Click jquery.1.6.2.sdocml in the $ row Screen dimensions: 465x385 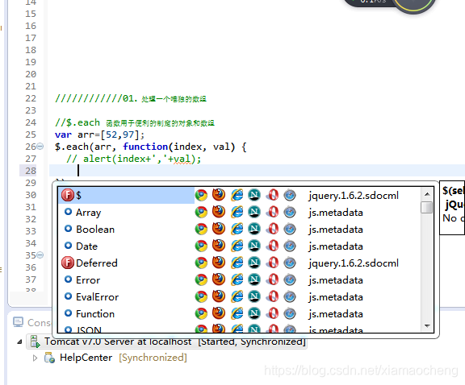(354, 196)
